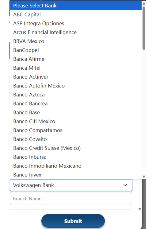Click the highlighted Please Select Bank option

(76, 6)
